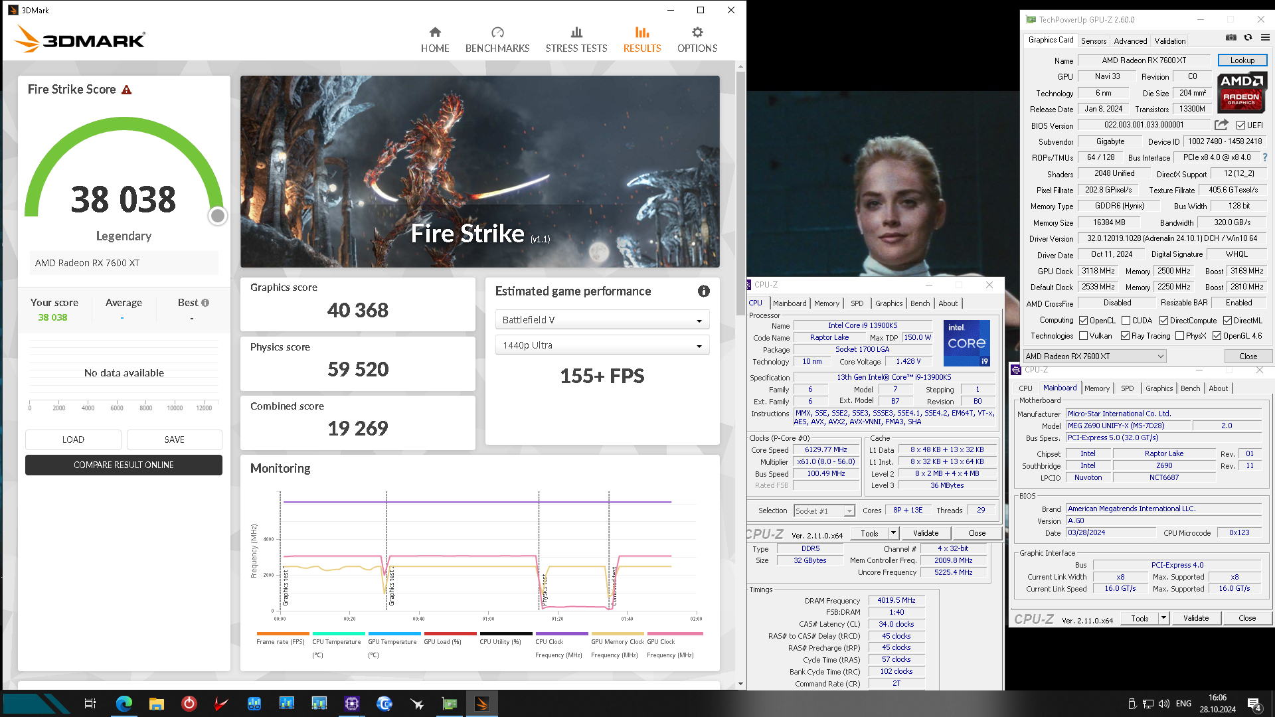Click the info icon next to Best score

coord(205,303)
